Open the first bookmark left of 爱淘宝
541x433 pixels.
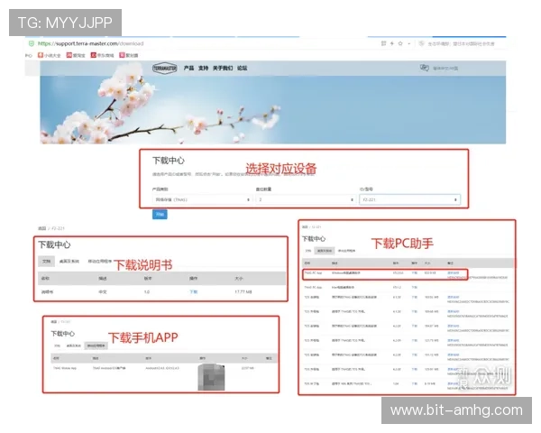(49, 55)
